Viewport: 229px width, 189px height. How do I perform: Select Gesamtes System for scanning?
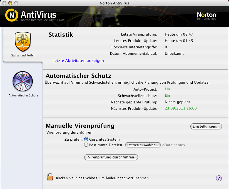pos(86,139)
